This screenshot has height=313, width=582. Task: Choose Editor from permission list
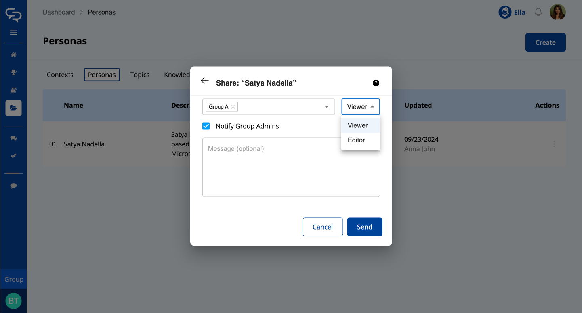click(x=356, y=140)
